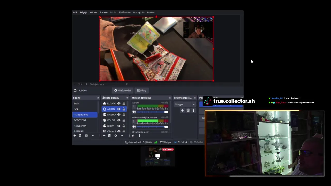Toggle lock on KIKSY source
Viewport: 331px width, 186px height.
pyautogui.click(x=124, y=126)
